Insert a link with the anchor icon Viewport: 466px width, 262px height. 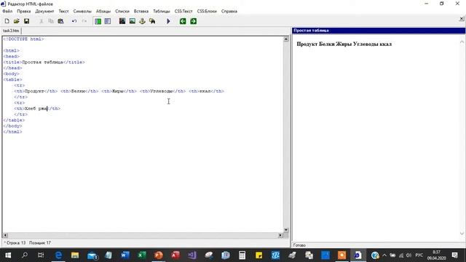[142, 21]
